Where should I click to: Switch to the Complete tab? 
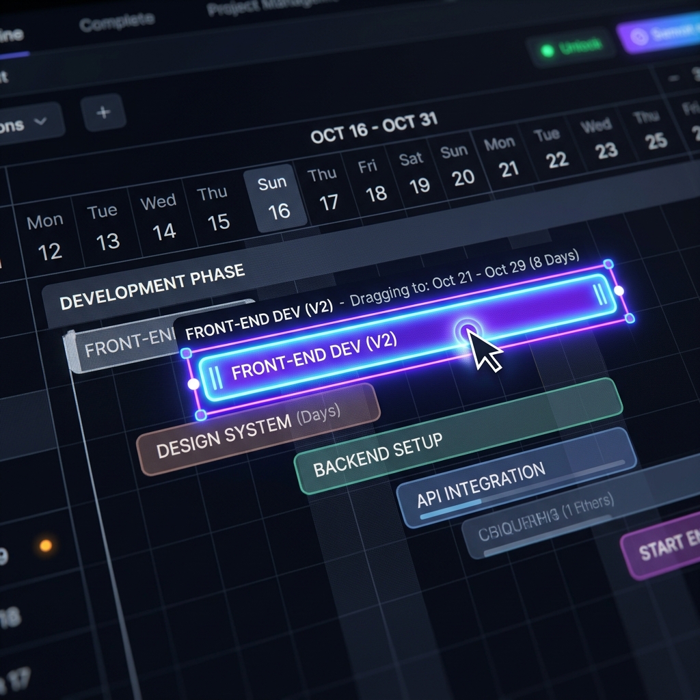tap(117, 21)
